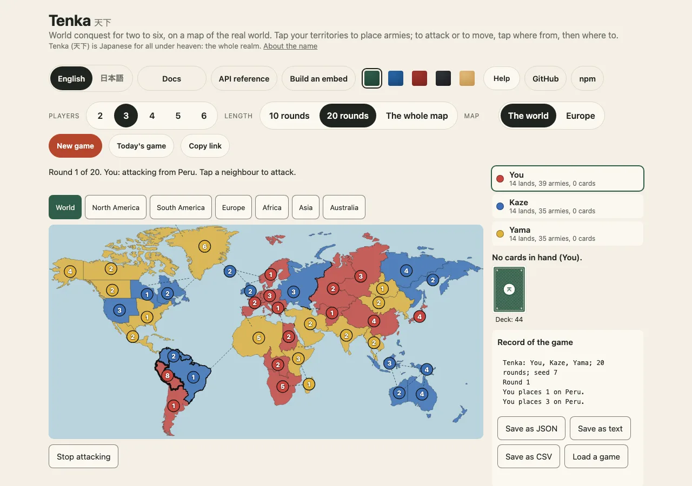The image size is (692, 486).
Task: Switch language to English
Action: click(x=71, y=78)
